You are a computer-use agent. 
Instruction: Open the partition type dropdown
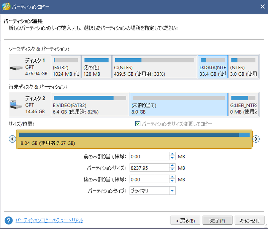coord(172,191)
